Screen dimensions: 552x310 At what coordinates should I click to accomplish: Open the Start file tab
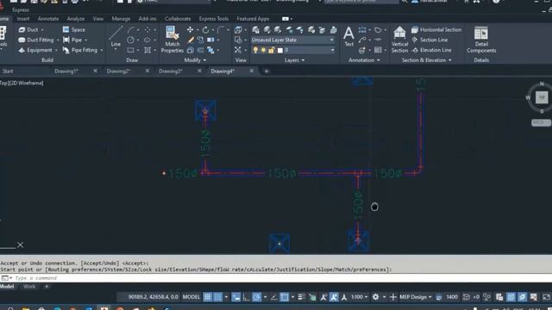pos(8,71)
